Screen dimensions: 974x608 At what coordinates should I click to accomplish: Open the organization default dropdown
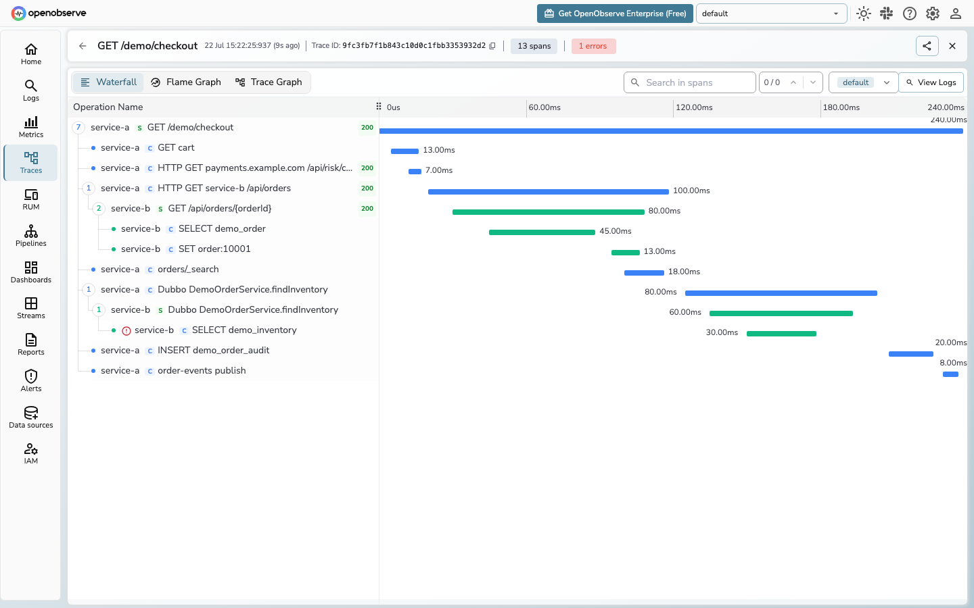[x=772, y=14]
